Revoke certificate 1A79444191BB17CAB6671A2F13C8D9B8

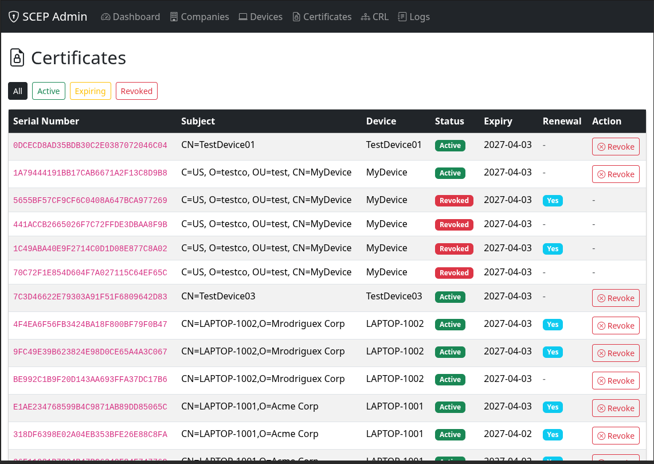point(616,174)
